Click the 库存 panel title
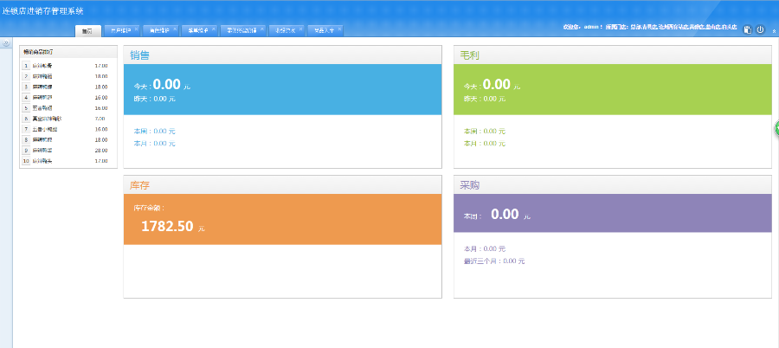Screen dimensions: 779x348 tap(139, 185)
